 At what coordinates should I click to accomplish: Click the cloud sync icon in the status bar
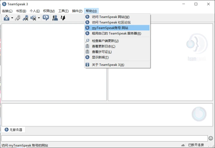(183, 145)
